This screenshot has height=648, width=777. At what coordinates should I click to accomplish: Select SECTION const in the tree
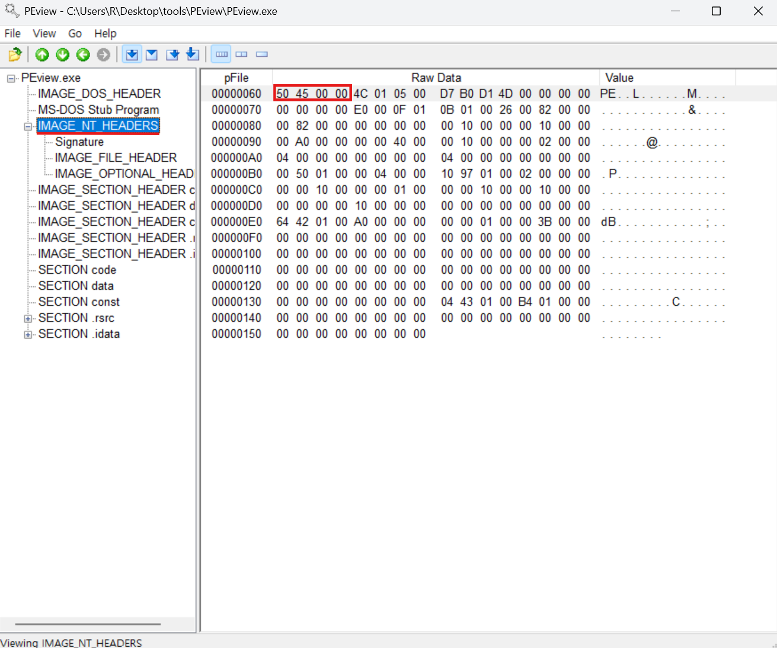click(x=79, y=302)
